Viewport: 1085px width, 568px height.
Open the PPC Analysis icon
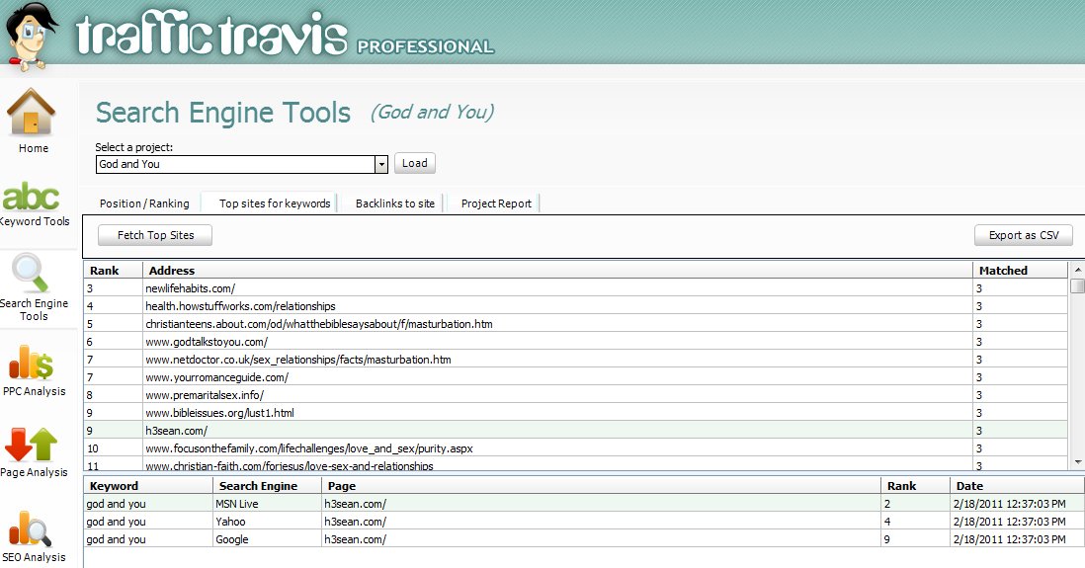pos(32,362)
